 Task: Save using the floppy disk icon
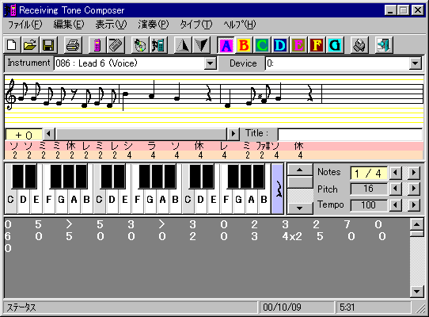48,45
